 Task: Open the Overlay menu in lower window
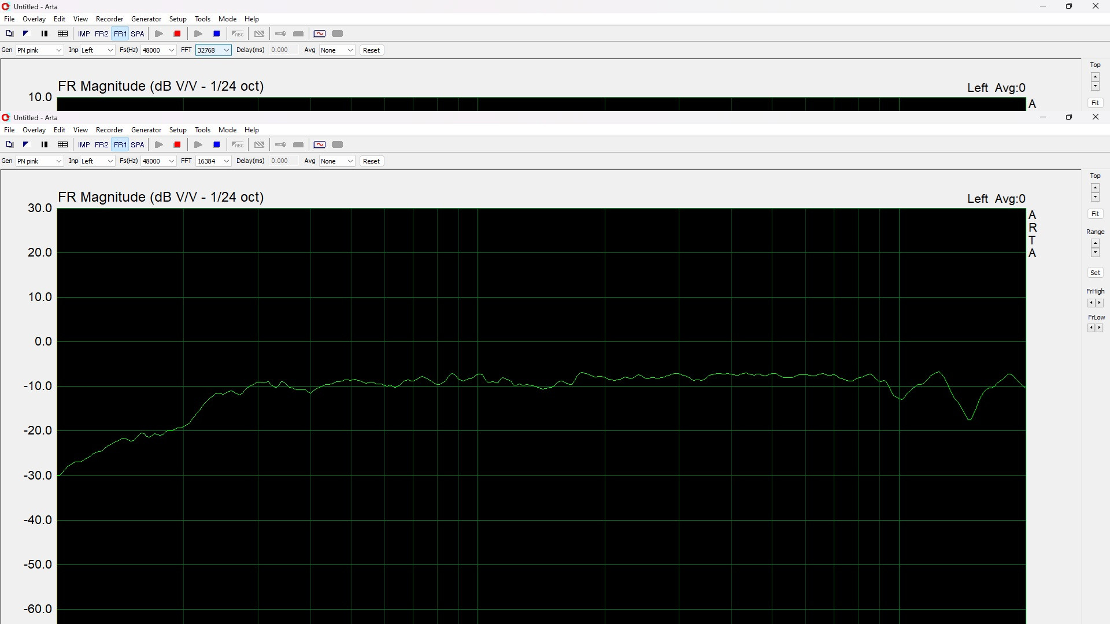(x=34, y=130)
